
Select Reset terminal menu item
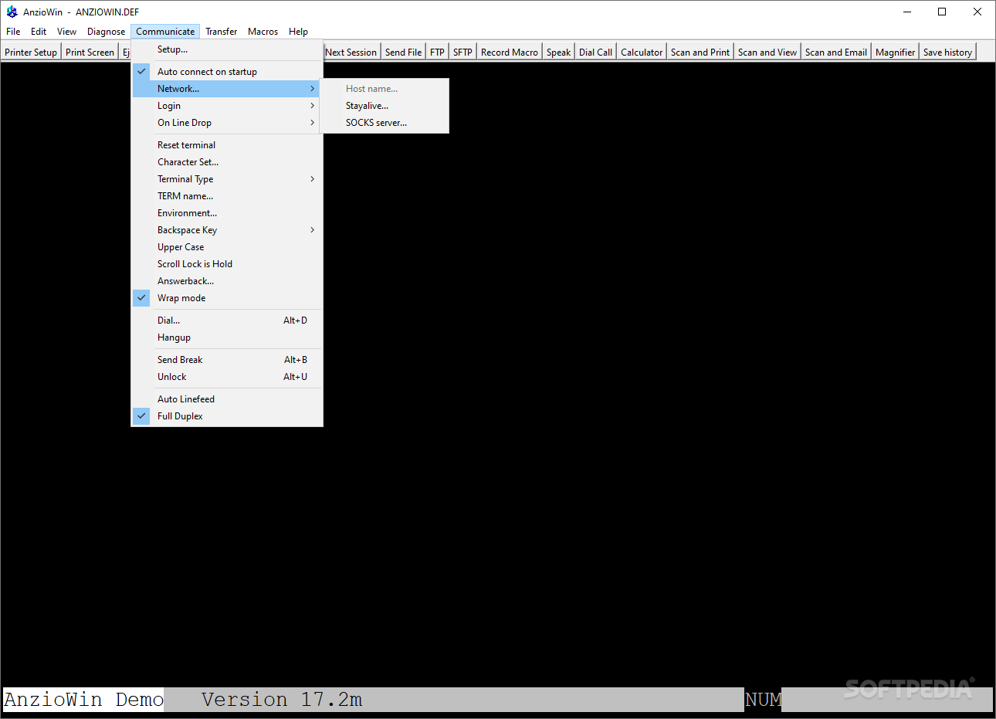[x=226, y=145]
